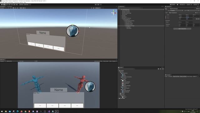200x113 pixels.
Task: Click Clear button in Console
Action: pyautogui.click(x=166, y=77)
